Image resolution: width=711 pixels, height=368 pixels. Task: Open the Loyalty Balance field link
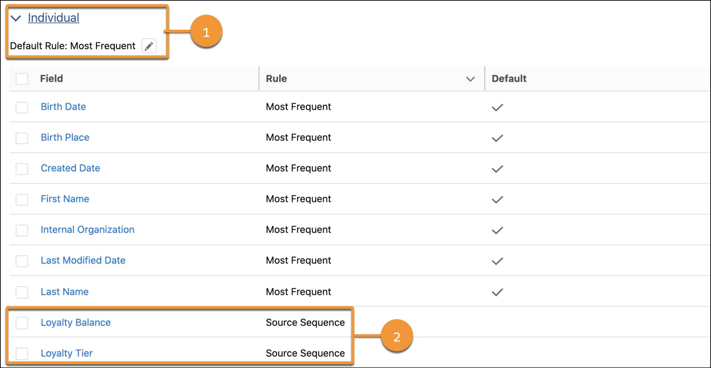tap(76, 323)
